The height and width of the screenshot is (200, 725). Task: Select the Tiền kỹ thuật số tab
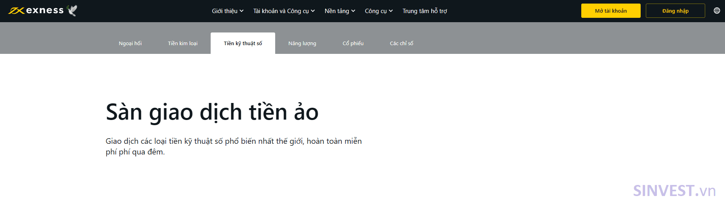click(243, 43)
